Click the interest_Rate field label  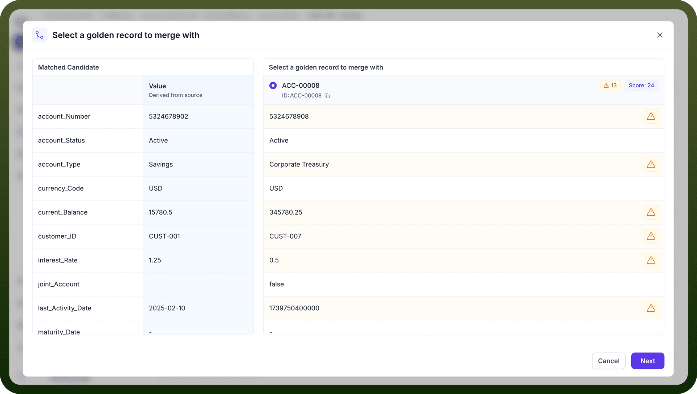tap(58, 260)
